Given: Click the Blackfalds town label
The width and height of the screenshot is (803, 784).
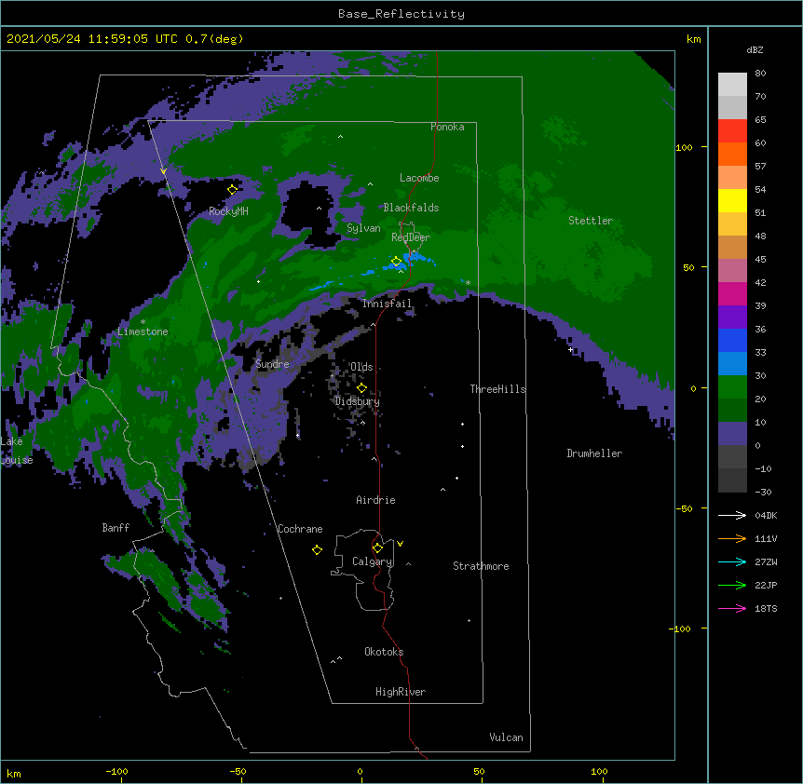Looking at the screenshot, I should coord(411,208).
